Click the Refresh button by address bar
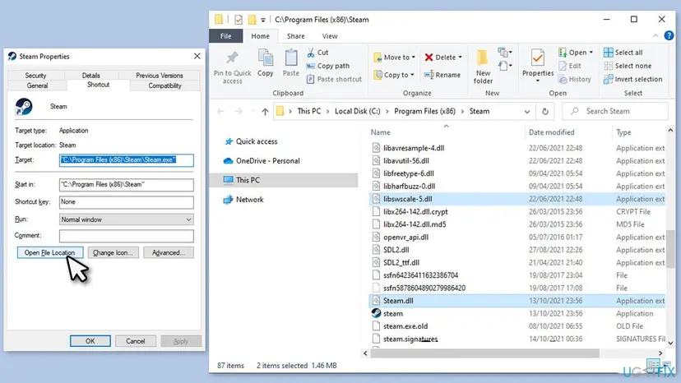This screenshot has width=681, height=383. [x=545, y=112]
